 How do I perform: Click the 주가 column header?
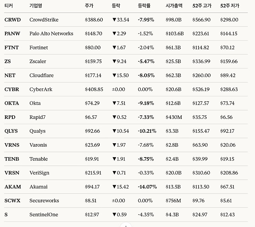coord(89,6)
